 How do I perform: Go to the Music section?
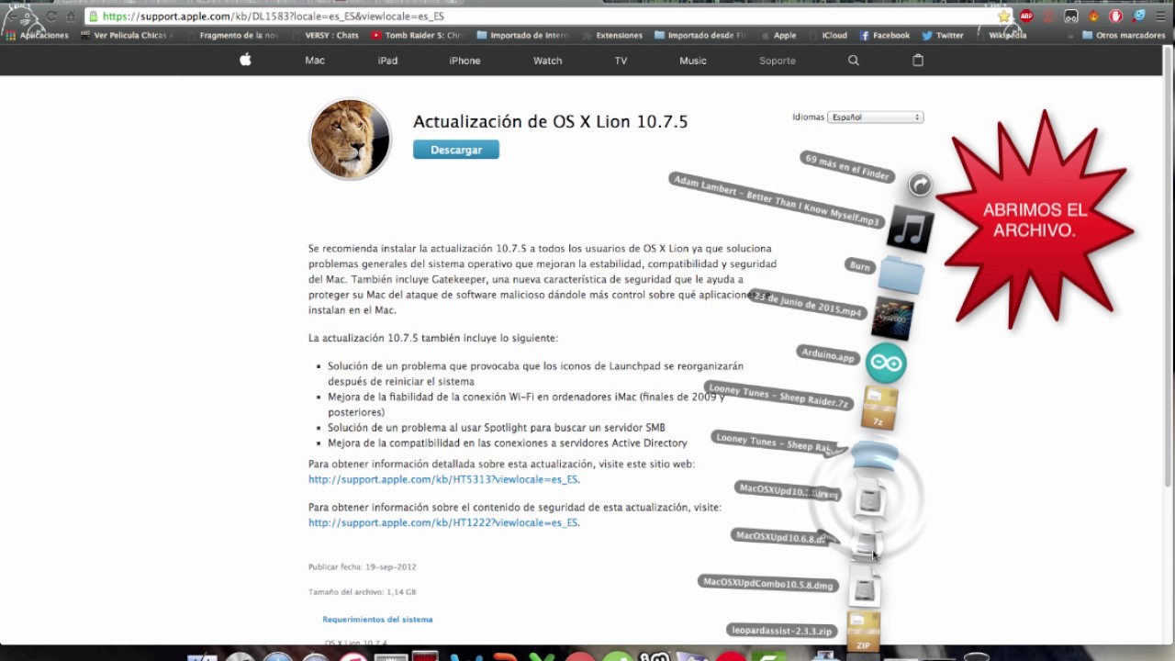(x=693, y=61)
